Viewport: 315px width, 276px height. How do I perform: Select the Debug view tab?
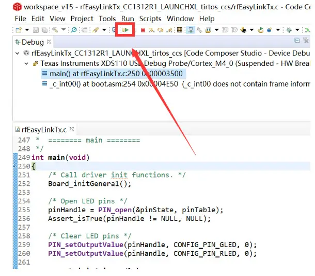[x=33, y=42]
